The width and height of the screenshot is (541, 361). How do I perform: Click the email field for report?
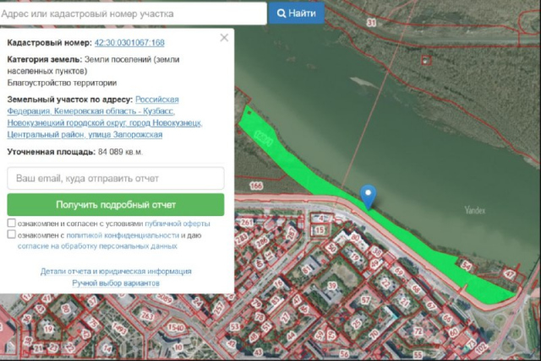pyautogui.click(x=115, y=178)
